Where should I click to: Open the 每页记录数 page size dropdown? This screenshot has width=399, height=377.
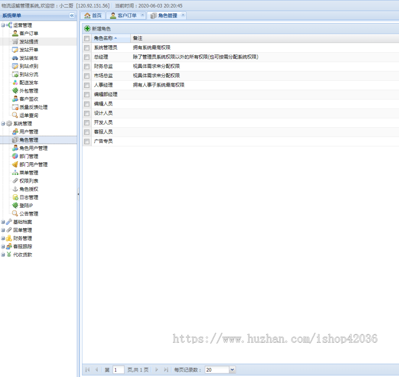click(232, 369)
